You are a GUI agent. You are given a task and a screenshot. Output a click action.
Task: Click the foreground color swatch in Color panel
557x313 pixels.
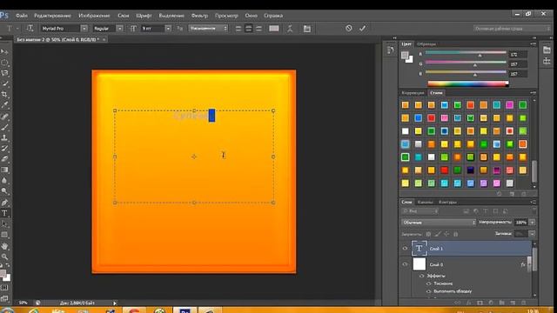405,55
